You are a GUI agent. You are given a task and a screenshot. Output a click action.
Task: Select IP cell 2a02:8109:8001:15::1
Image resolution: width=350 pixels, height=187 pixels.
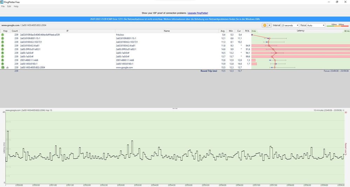[30, 38]
